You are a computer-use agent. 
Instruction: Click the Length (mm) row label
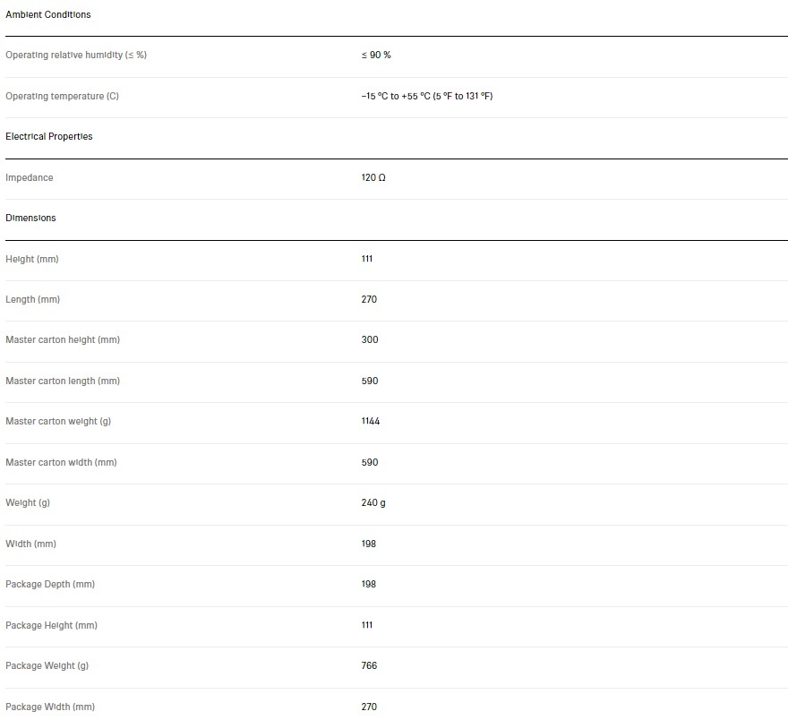(32, 300)
